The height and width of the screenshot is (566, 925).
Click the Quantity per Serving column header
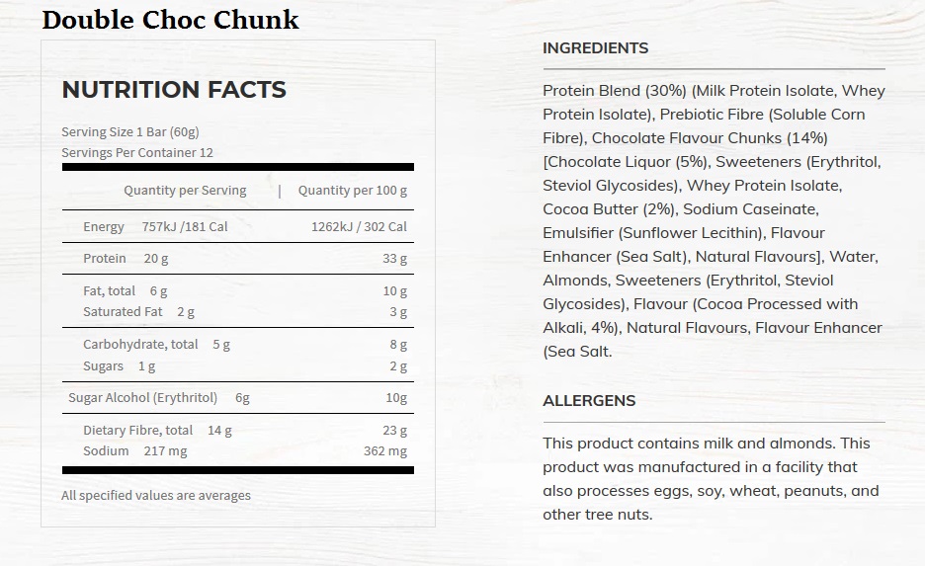click(185, 191)
